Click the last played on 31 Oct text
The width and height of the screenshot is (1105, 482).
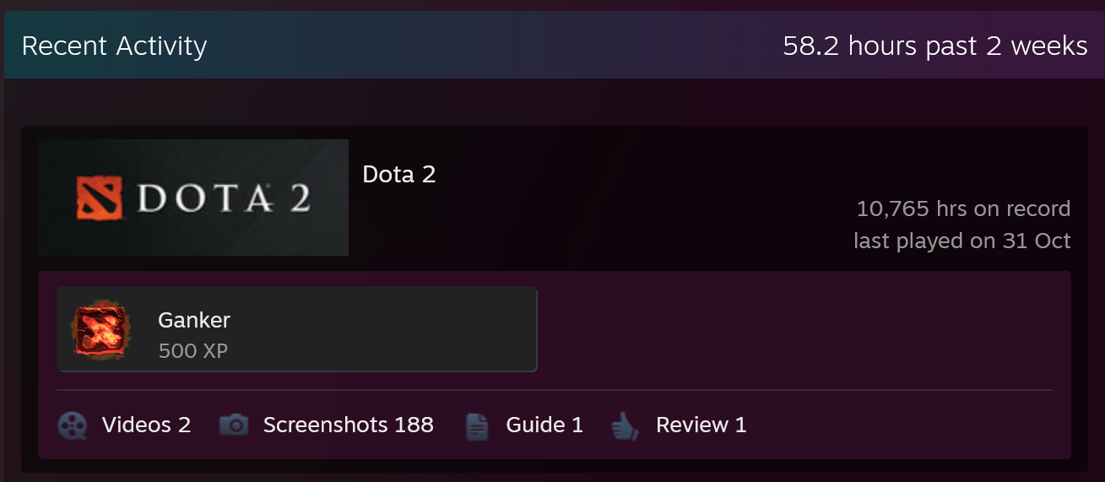tap(961, 241)
